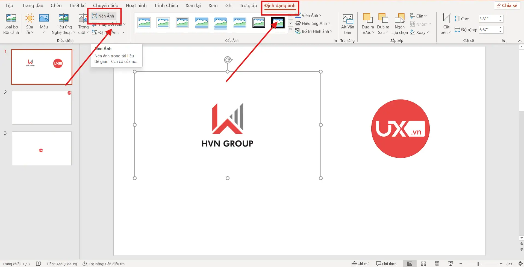524x267 pixels.
Task: Switch to the Thiết kế tab
Action: point(77,5)
